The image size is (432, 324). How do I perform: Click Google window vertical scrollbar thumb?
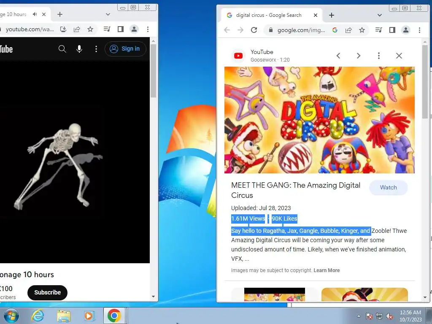(425, 82)
